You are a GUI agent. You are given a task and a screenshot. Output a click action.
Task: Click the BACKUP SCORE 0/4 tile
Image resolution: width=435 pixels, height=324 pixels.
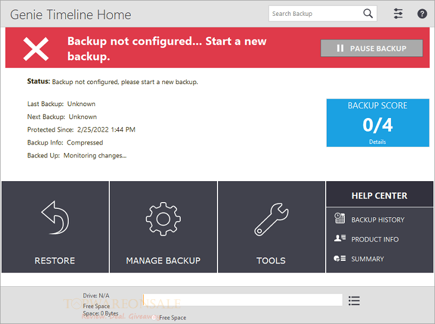click(x=378, y=122)
